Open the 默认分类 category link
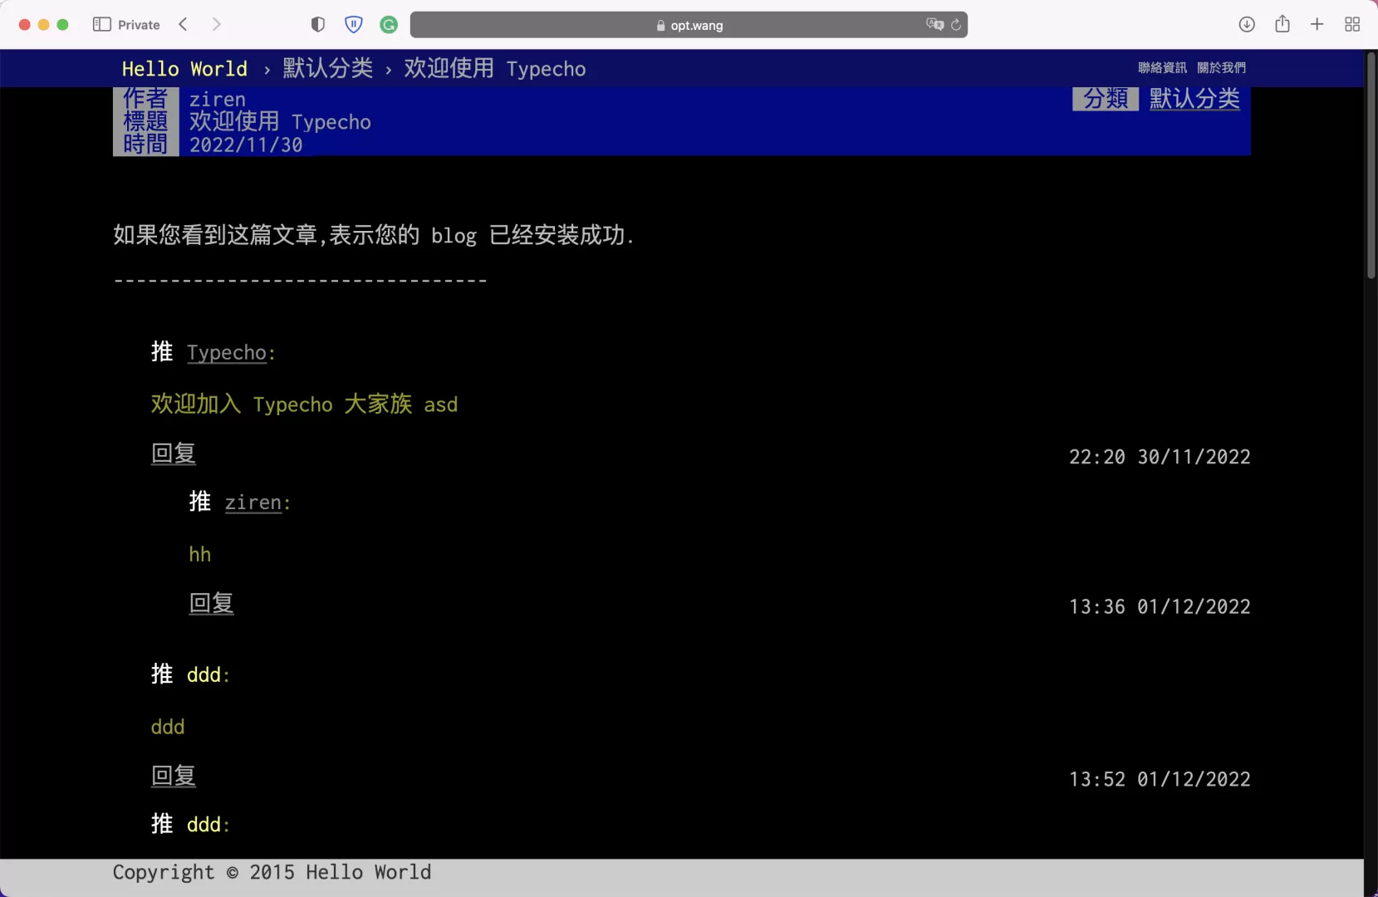 (x=326, y=69)
